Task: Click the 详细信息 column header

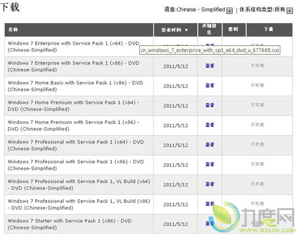Action: click(210, 30)
